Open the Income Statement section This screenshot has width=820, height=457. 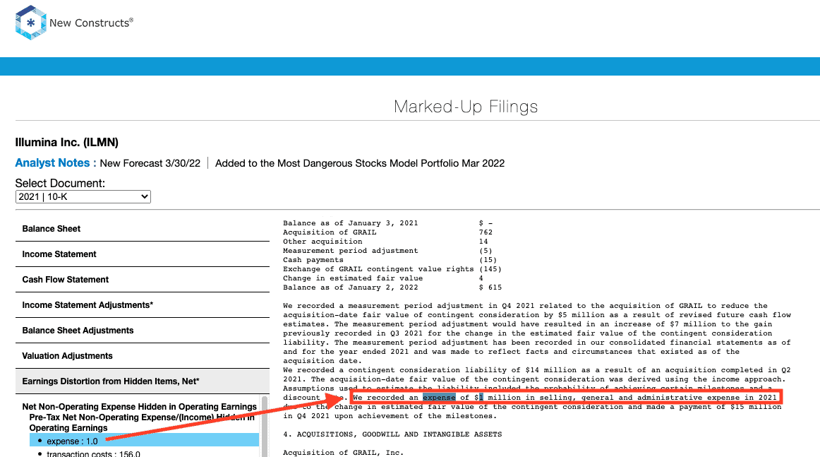click(143, 254)
